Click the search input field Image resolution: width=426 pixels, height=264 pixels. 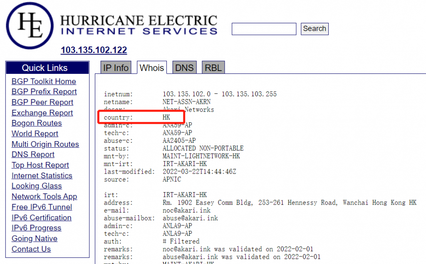coord(264,29)
